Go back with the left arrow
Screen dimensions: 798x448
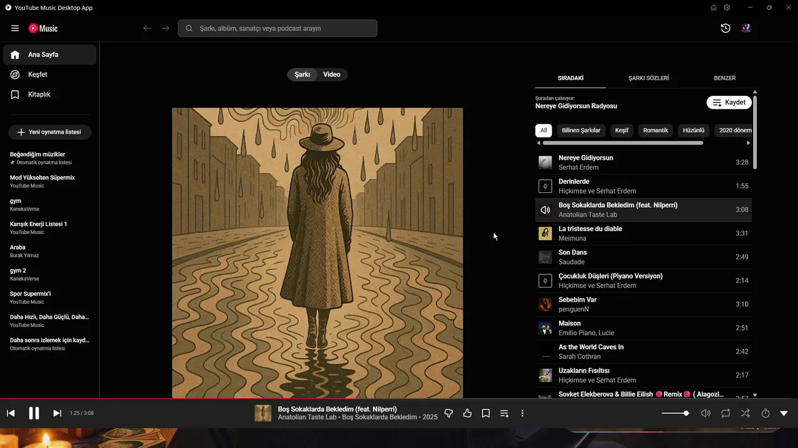point(147,28)
